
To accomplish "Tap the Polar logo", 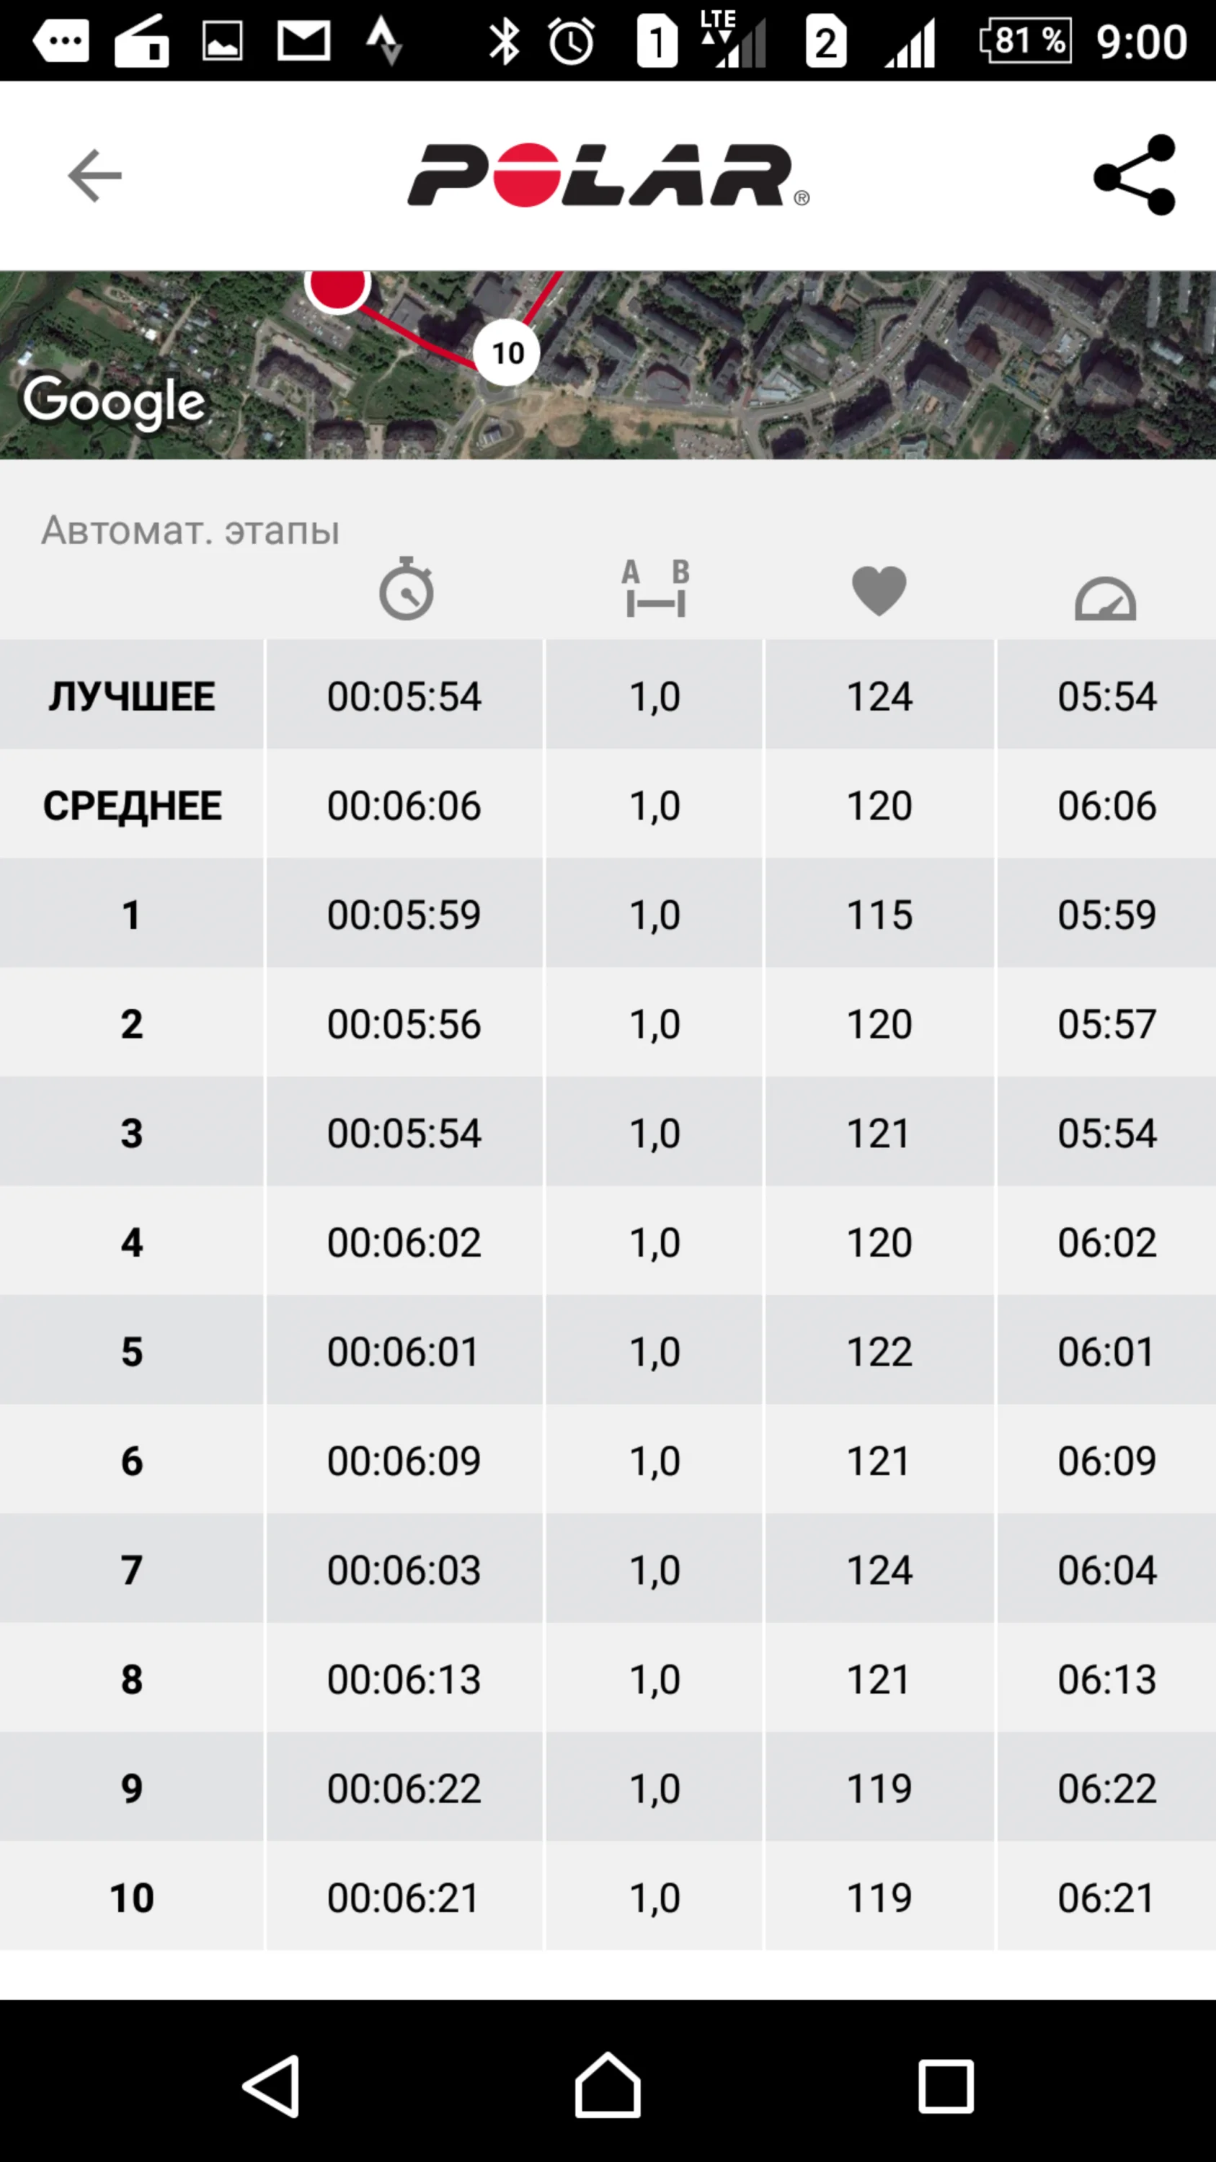I will [x=608, y=175].
